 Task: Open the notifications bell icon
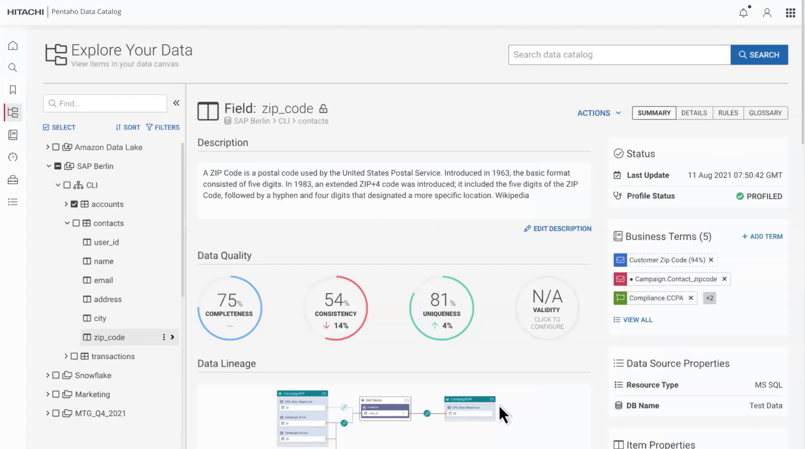click(x=743, y=13)
